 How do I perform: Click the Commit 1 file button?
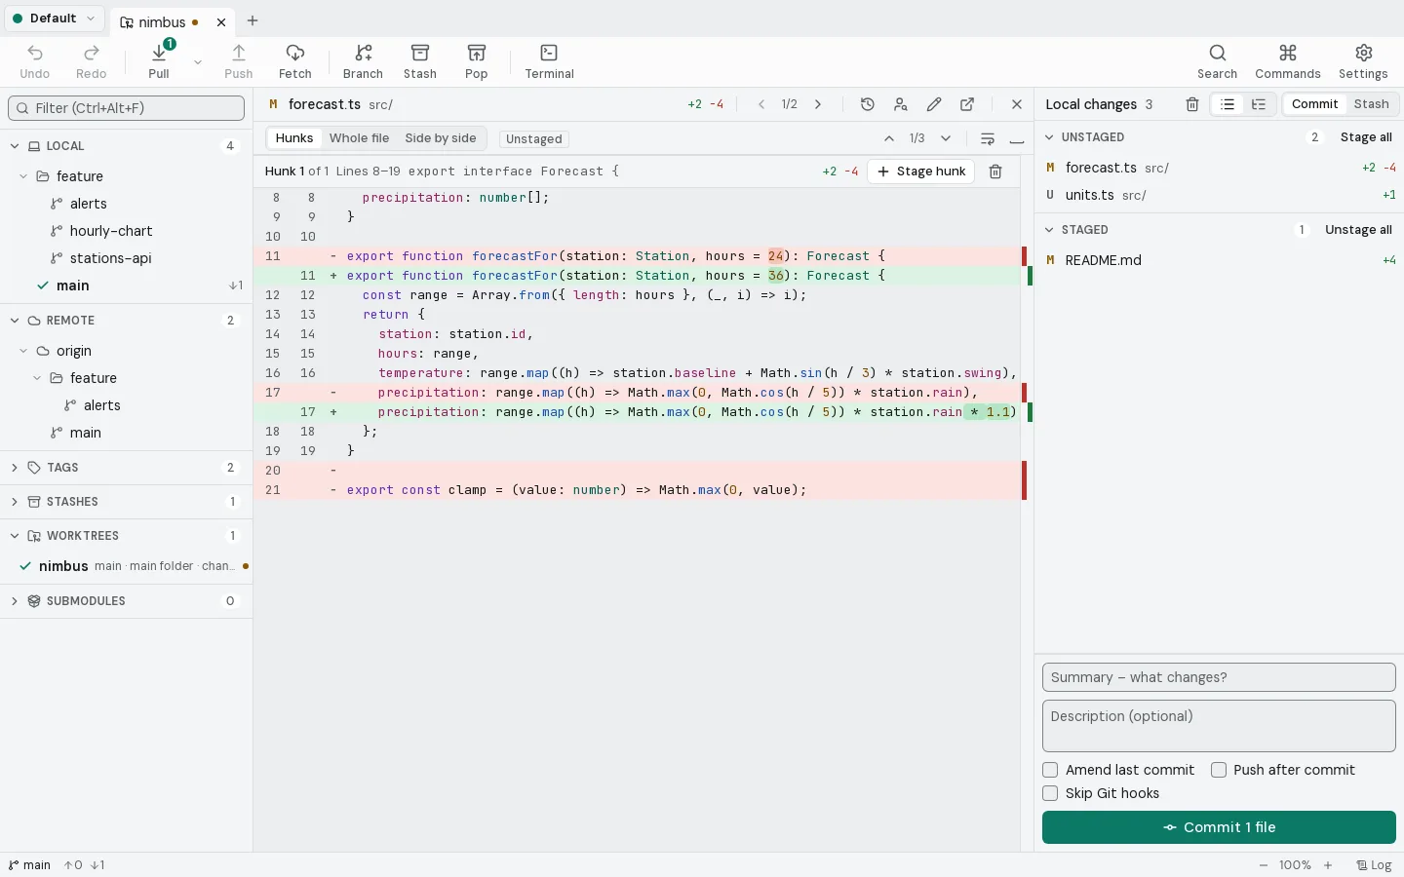tap(1219, 827)
